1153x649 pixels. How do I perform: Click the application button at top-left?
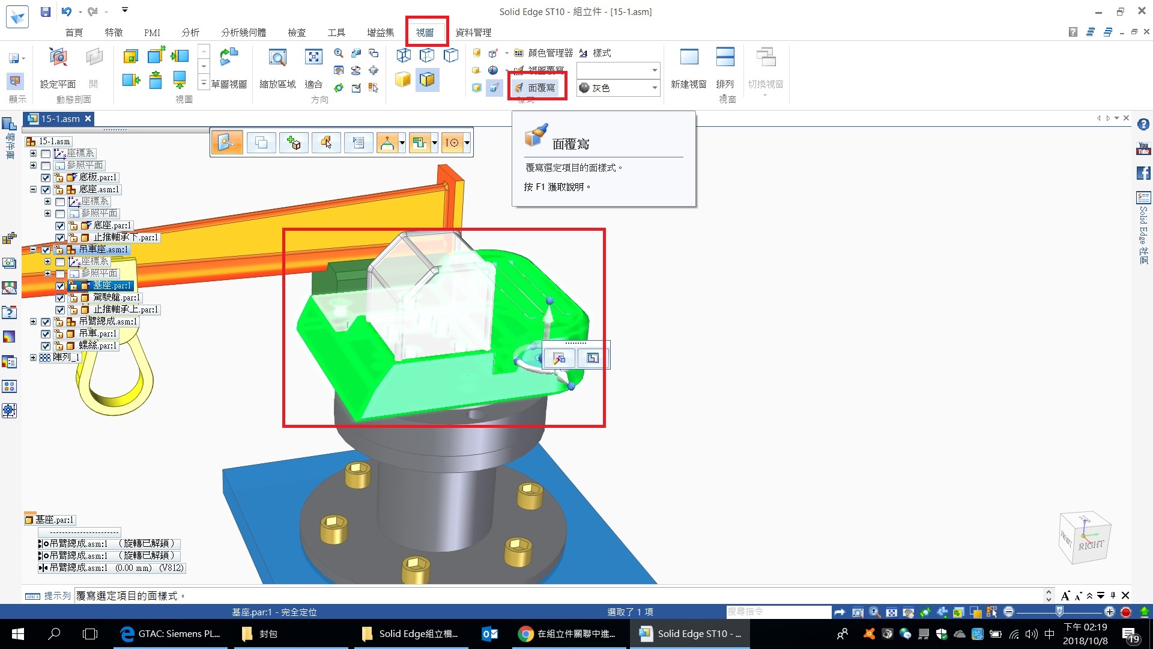coord(17,16)
